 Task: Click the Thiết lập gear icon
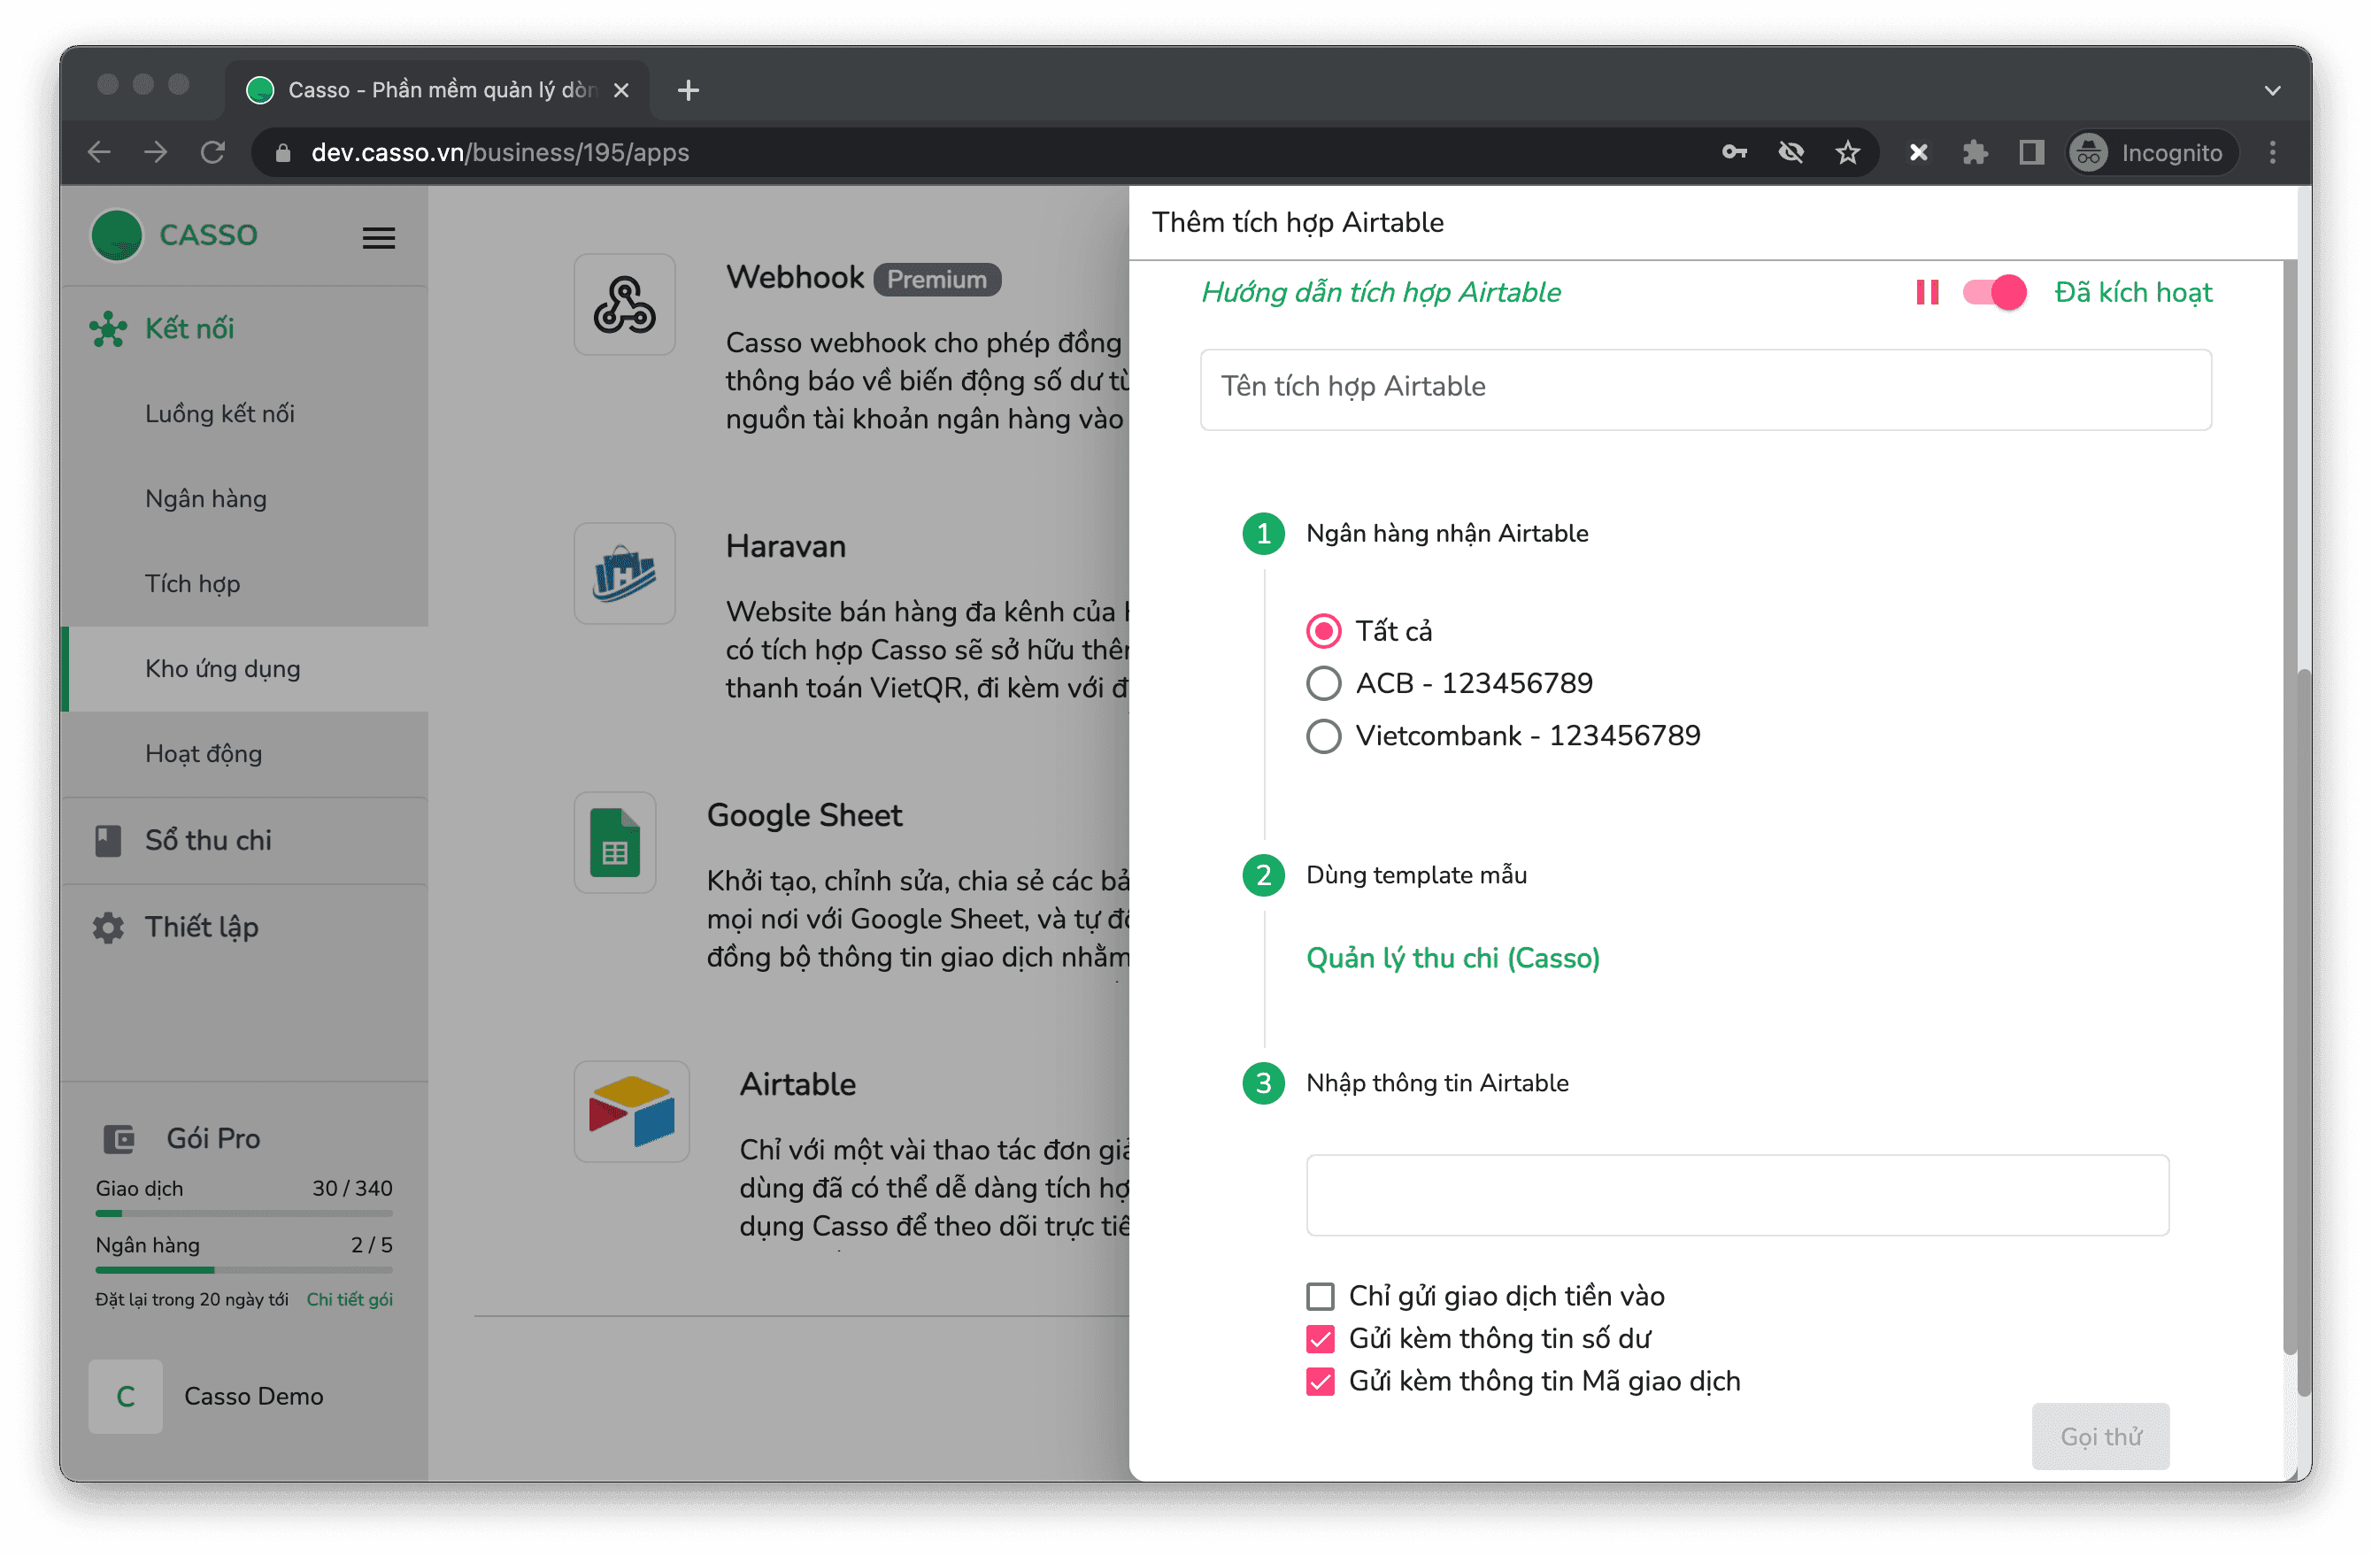pos(108,927)
